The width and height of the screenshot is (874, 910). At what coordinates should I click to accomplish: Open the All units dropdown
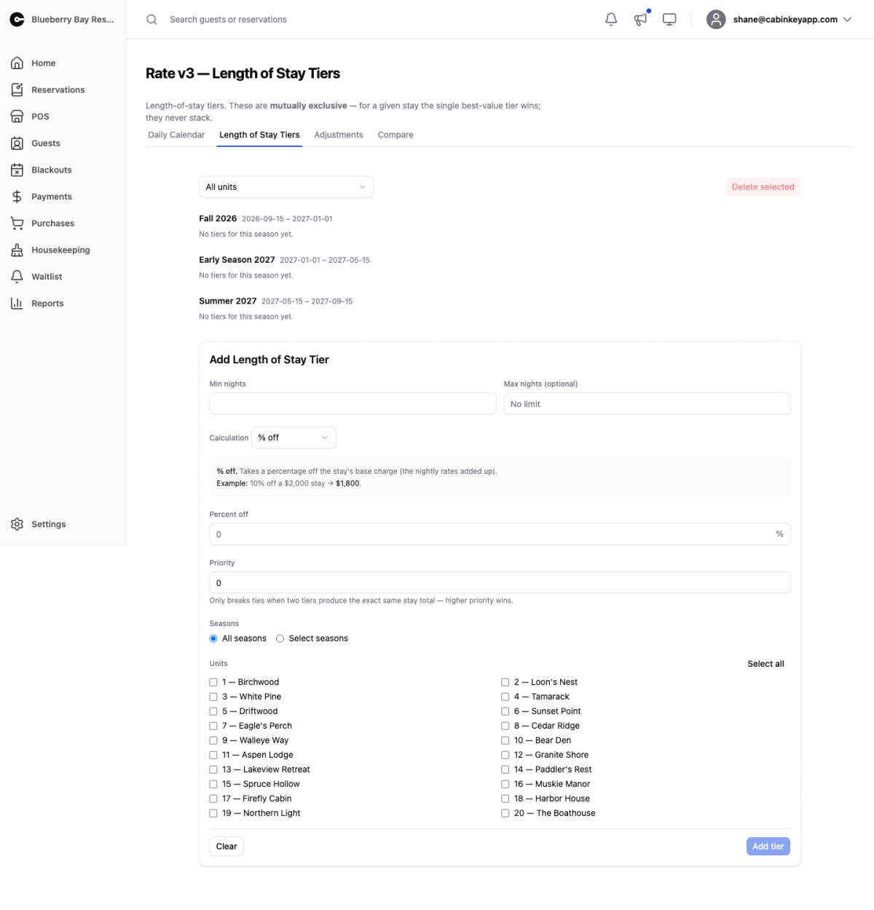[286, 187]
